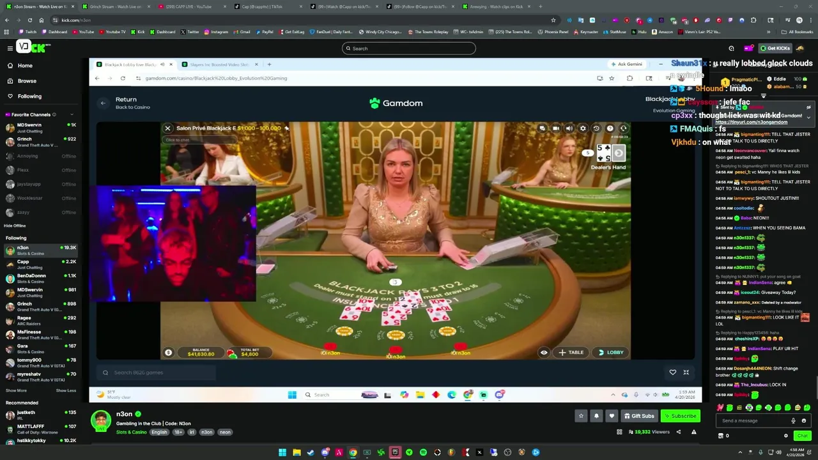Toggle the stream notification bell
The width and height of the screenshot is (818, 460).
pos(596,416)
